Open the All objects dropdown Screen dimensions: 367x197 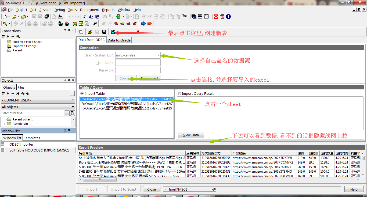tap(73, 107)
